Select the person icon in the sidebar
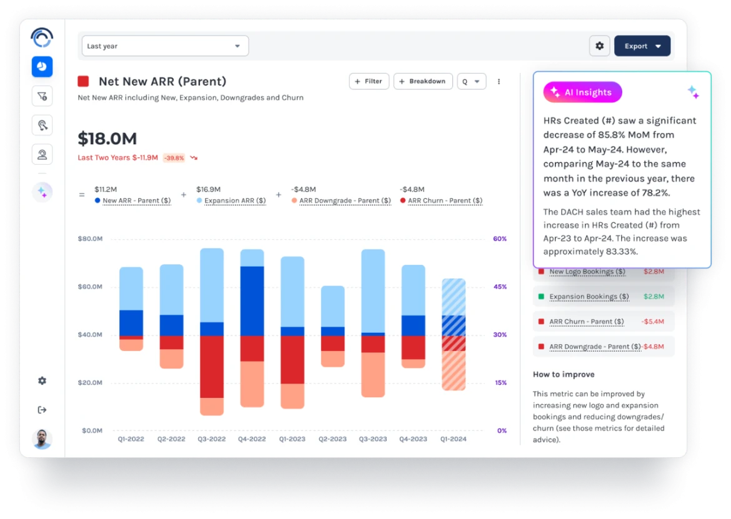The height and width of the screenshot is (519, 731). pyautogui.click(x=42, y=154)
